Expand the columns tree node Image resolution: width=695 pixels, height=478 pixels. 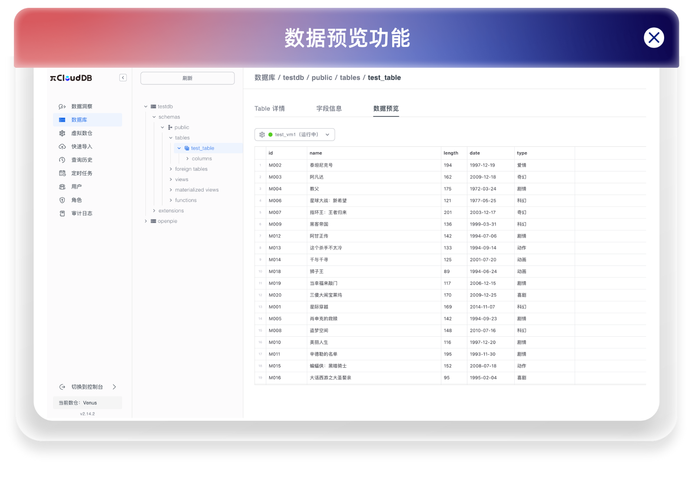187,159
